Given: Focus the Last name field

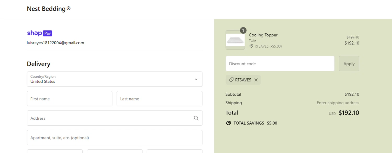Looking at the screenshot, I should click(159, 99).
